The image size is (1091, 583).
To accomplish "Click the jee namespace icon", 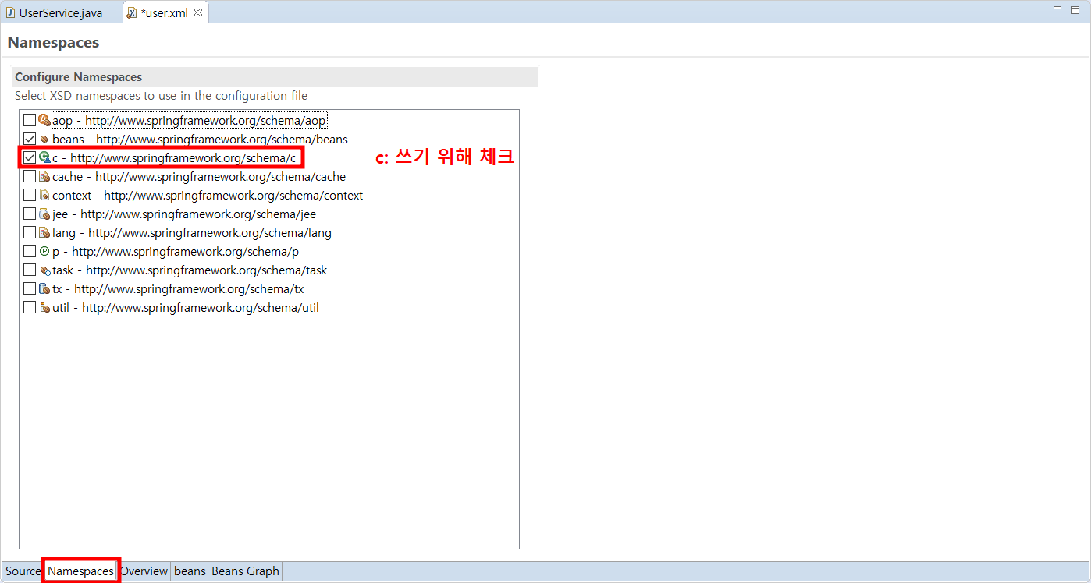I will tap(44, 214).
